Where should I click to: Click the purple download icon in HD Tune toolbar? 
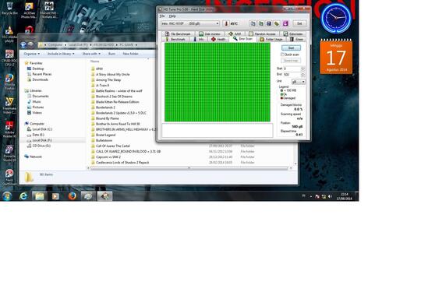click(x=285, y=23)
